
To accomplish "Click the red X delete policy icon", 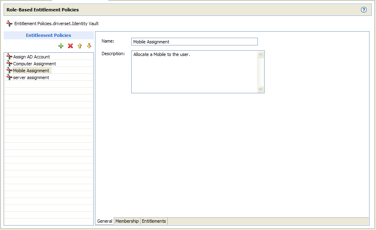I will click(x=70, y=46).
